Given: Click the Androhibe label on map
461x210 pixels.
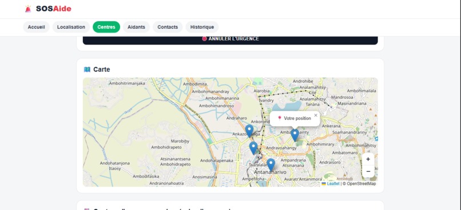Looking at the screenshot, I should click(303, 81).
